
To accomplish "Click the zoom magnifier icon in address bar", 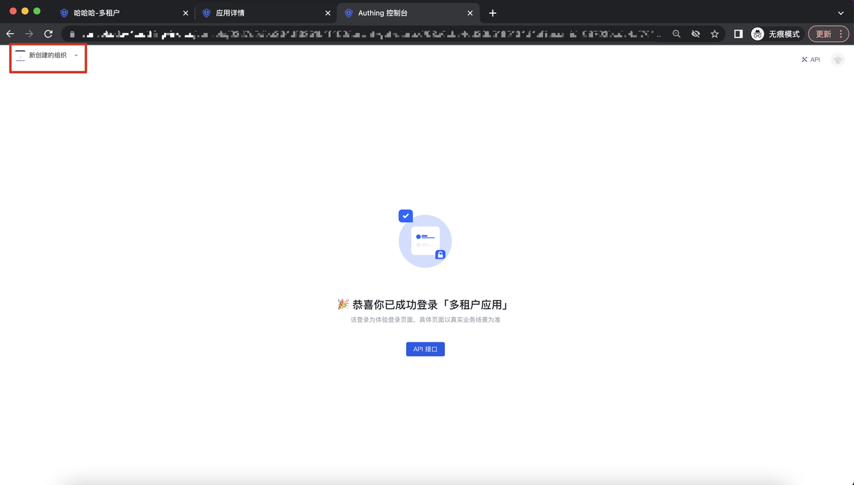I will tap(677, 34).
